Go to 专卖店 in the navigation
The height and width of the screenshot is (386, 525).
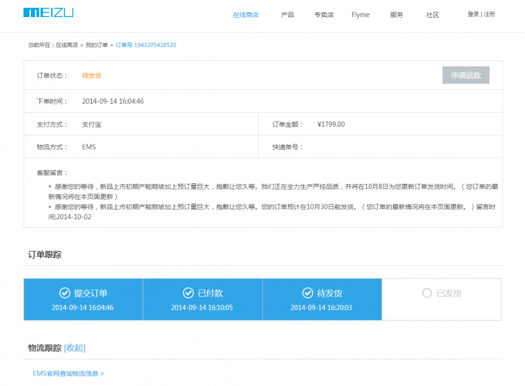point(324,14)
